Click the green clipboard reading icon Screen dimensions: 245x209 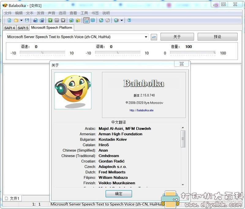pyautogui.click(x=71, y=20)
